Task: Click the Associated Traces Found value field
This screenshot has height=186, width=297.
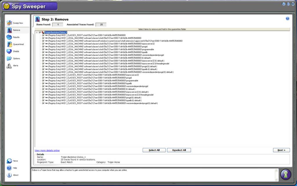Action: point(101,25)
